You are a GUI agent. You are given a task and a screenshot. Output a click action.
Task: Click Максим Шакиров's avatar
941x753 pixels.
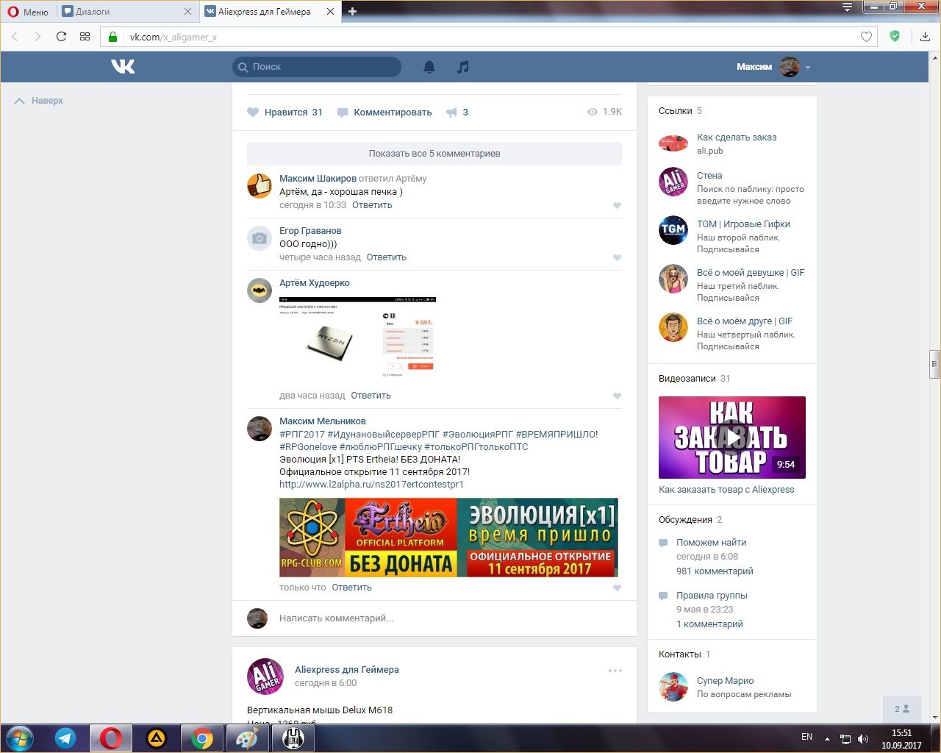tap(260, 186)
